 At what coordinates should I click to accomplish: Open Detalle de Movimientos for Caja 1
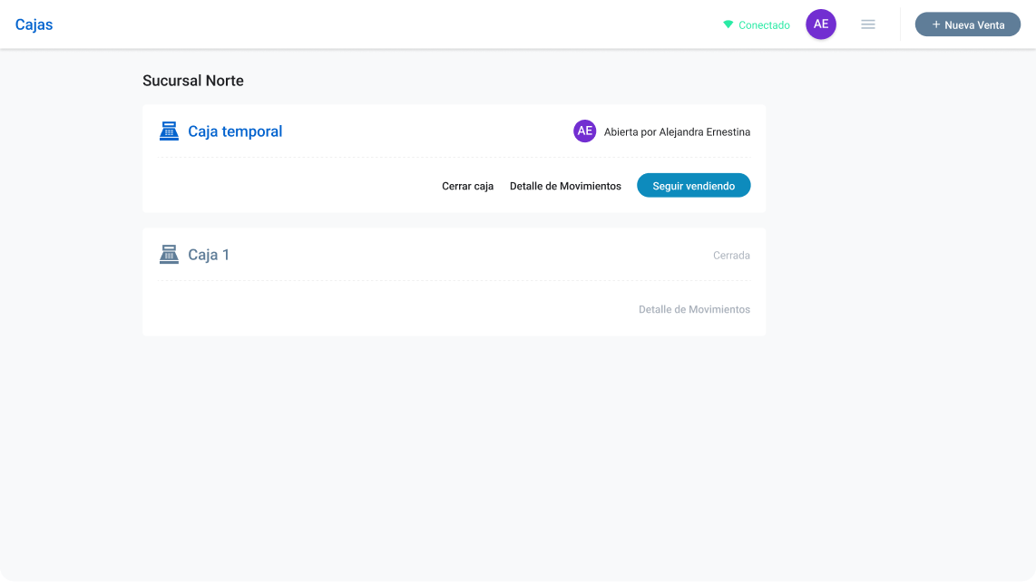pyautogui.click(x=694, y=309)
